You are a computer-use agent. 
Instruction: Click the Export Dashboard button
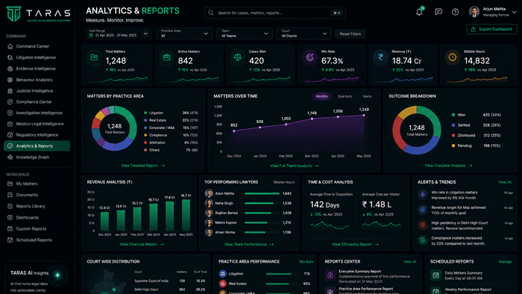click(491, 29)
